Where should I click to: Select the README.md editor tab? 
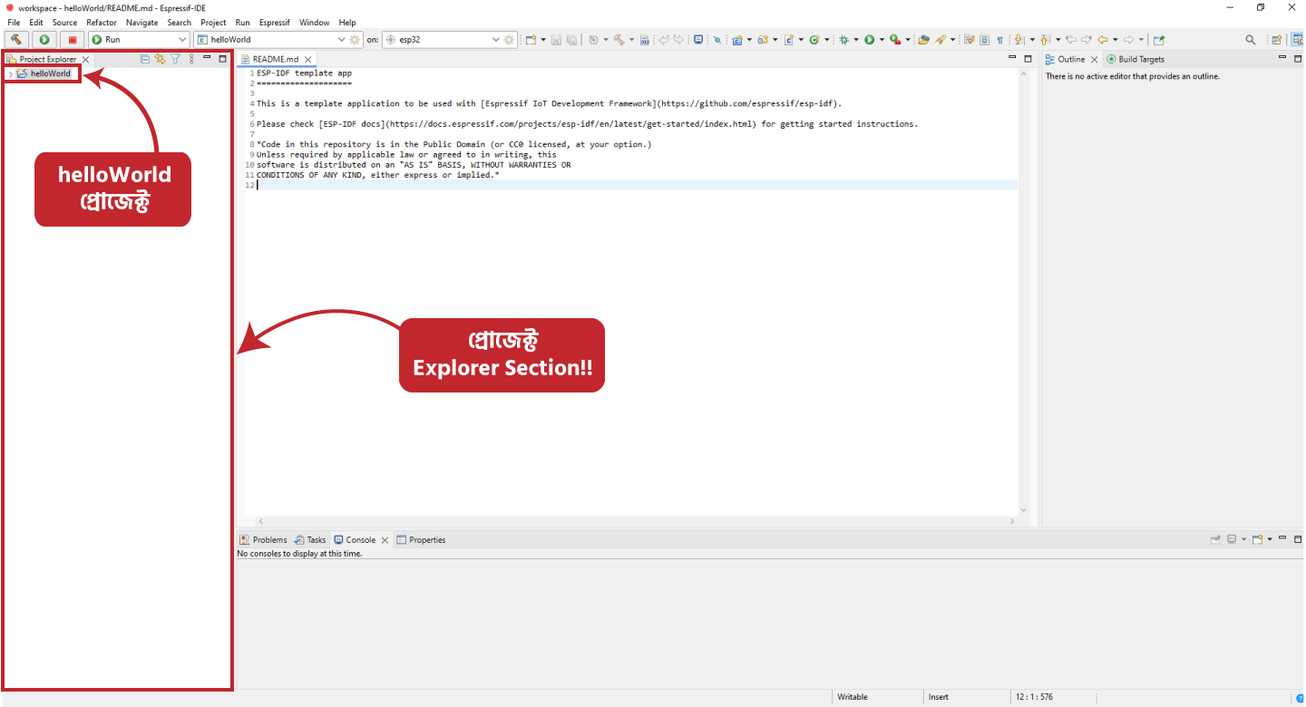[275, 59]
